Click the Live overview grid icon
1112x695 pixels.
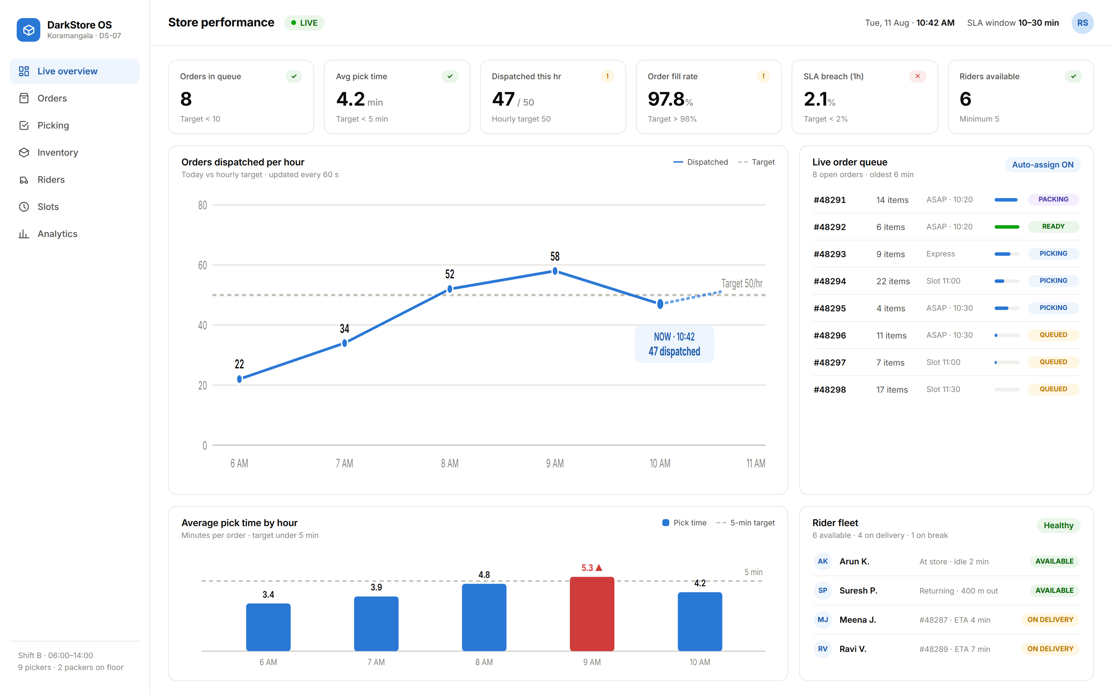[x=24, y=71]
